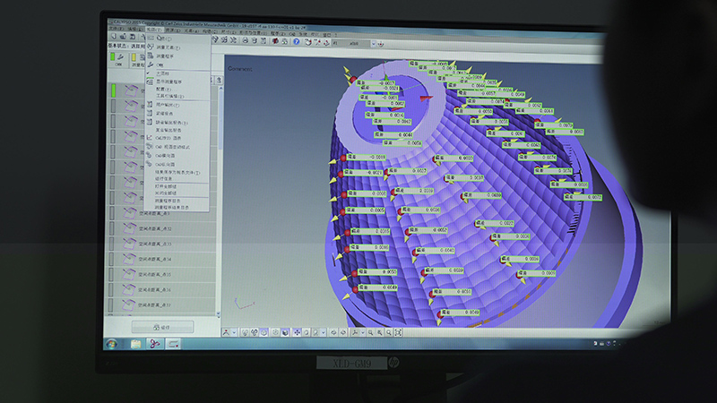Toggle status box of row 空间点距离_点33
717x403 pixels.
[113, 243]
